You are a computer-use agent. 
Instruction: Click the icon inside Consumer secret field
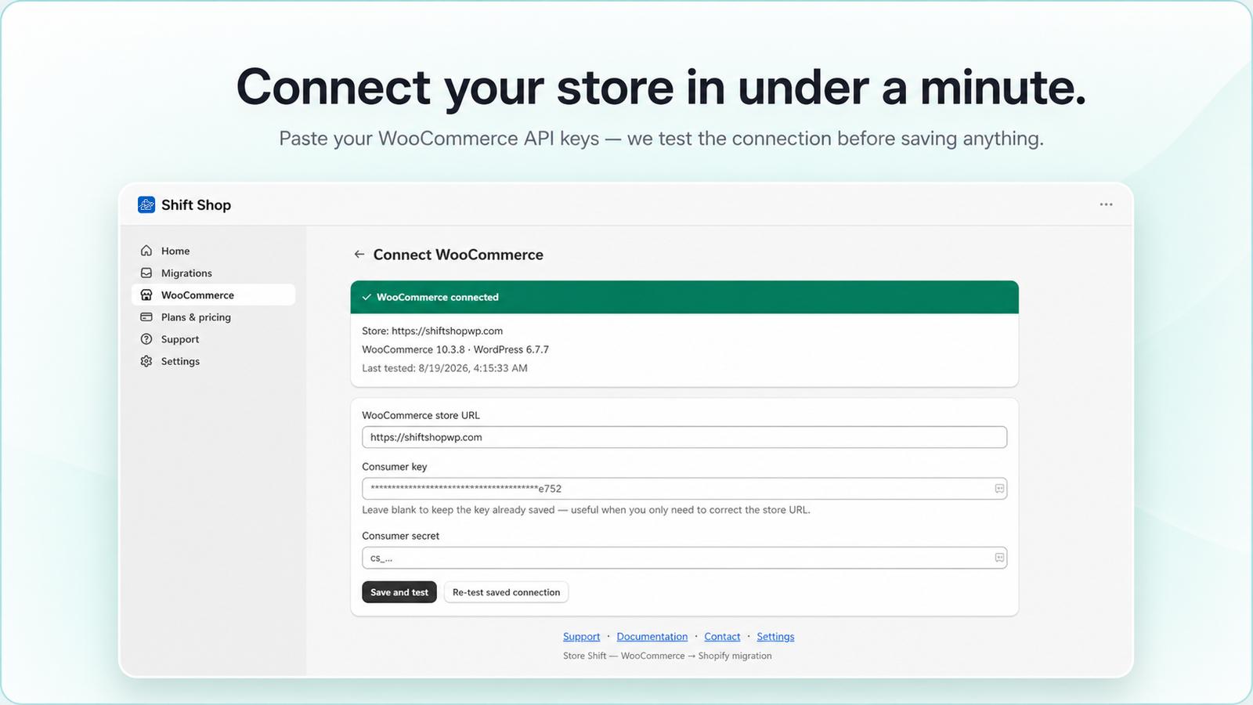pyautogui.click(x=999, y=558)
